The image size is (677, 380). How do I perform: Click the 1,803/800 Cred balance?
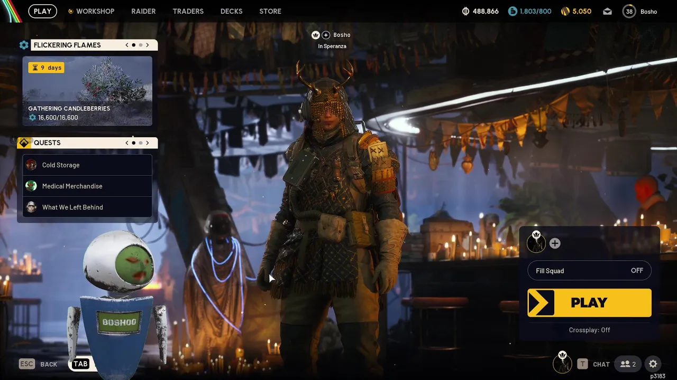click(x=535, y=11)
